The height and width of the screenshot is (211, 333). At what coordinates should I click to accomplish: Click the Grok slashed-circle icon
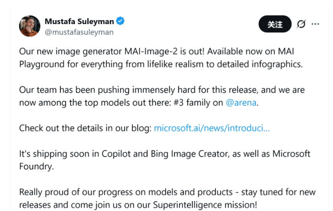[302, 24]
